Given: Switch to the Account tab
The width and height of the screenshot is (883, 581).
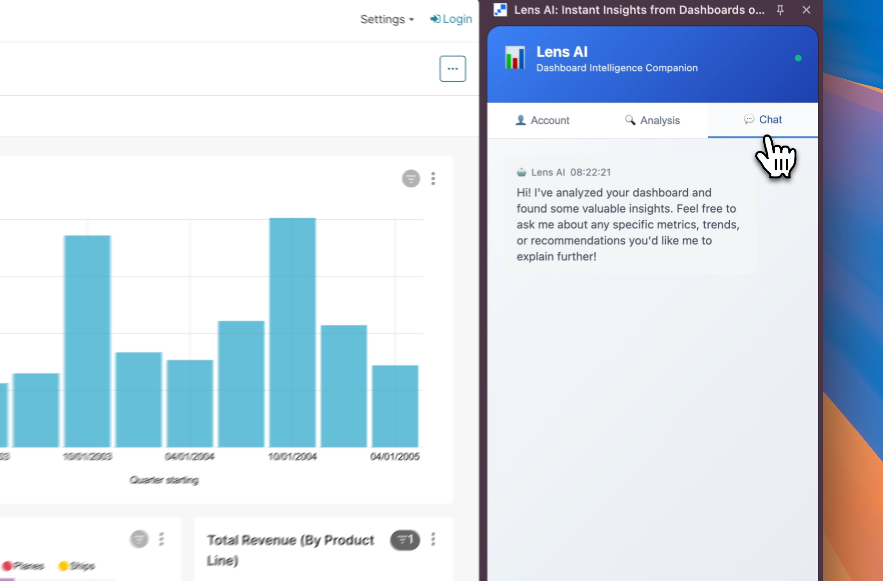Looking at the screenshot, I should tap(542, 120).
